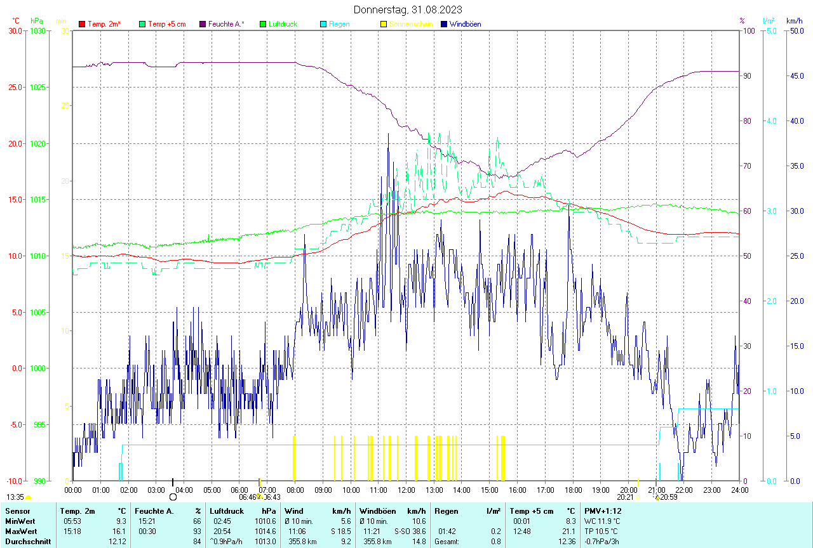Select the cyan Regen legend swatch
This screenshot has height=548, width=813.
323,24
